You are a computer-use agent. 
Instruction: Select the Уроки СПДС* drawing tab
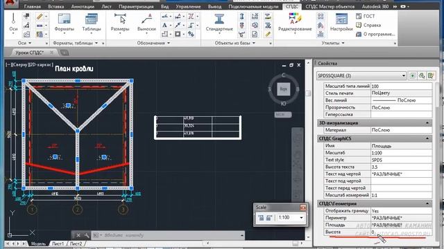tap(29, 53)
